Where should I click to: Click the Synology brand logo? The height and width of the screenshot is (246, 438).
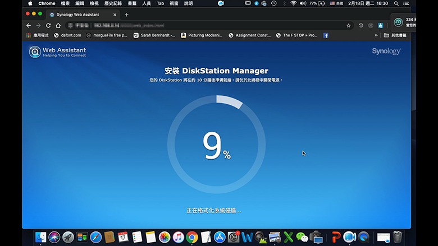click(x=386, y=51)
